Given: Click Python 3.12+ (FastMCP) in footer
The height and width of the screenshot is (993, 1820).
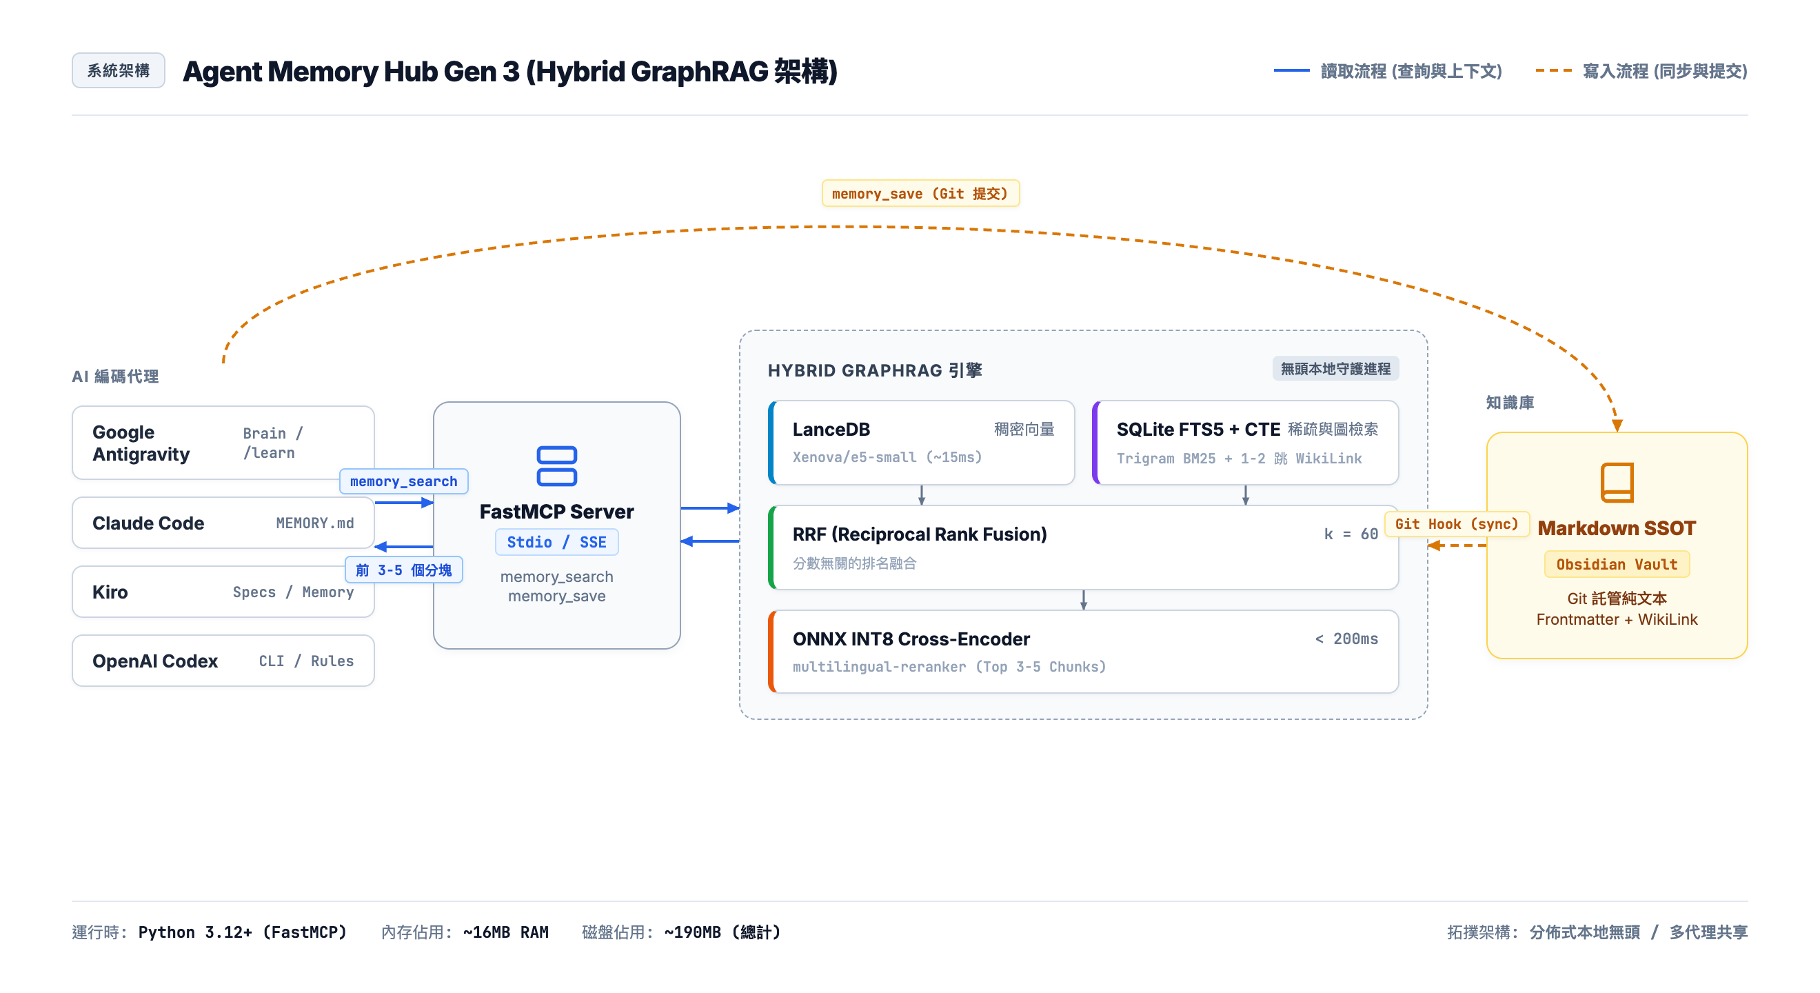Looking at the screenshot, I should pyautogui.click(x=243, y=932).
